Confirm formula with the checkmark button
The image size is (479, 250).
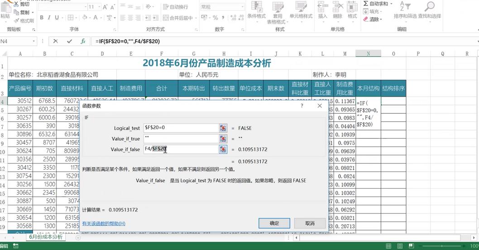(x=69, y=41)
